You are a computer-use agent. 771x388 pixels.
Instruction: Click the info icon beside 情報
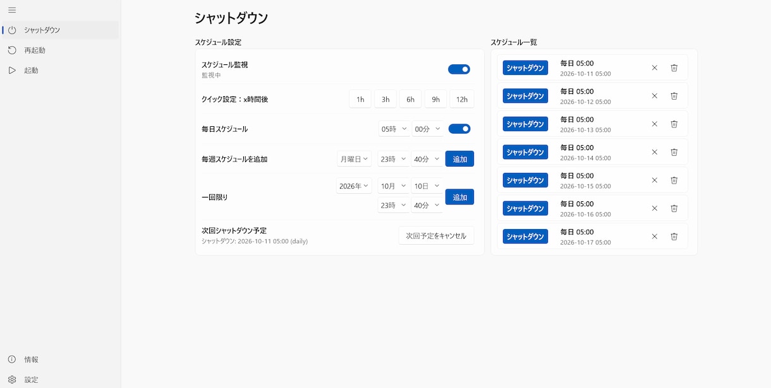point(12,359)
